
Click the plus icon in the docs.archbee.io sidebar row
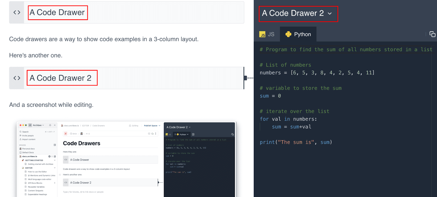point(55,156)
